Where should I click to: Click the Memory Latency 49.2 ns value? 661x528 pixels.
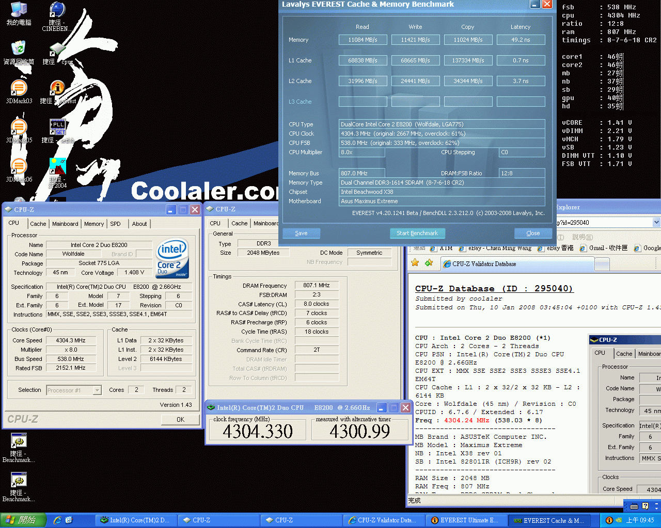[521, 40]
